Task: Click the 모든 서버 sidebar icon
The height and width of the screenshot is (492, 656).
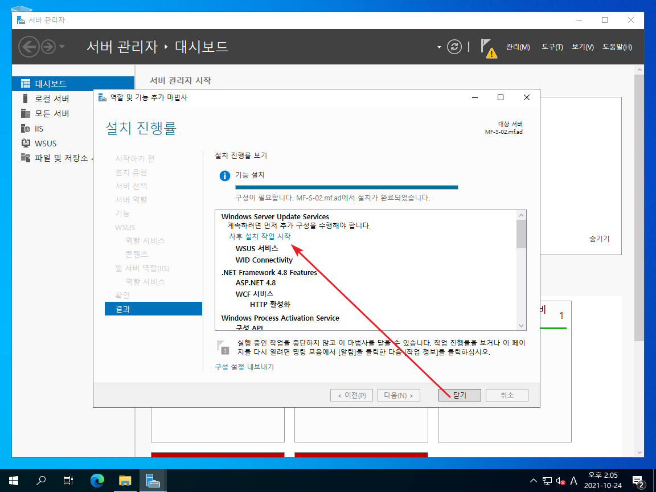Action: point(26,113)
